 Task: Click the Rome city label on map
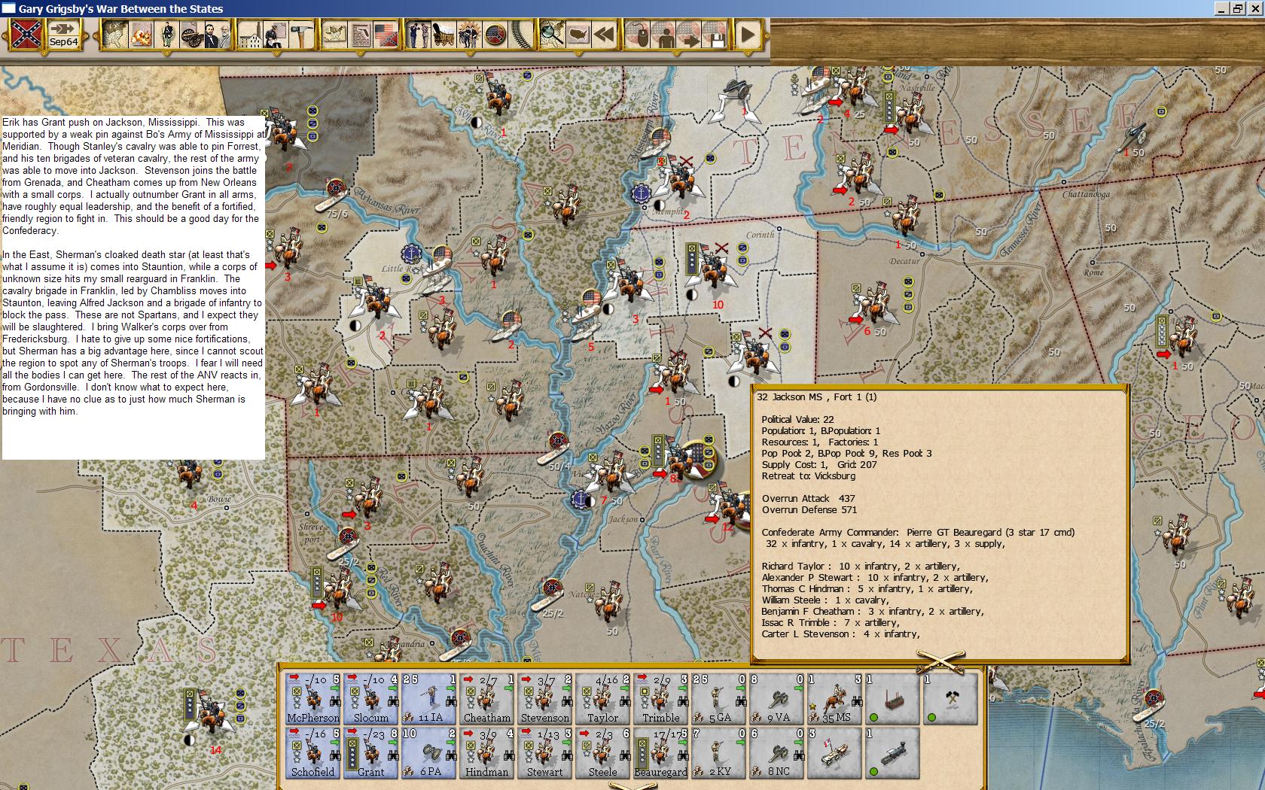coord(1093,272)
